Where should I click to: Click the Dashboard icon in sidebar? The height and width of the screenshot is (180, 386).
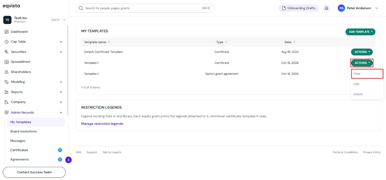[x=7, y=32]
